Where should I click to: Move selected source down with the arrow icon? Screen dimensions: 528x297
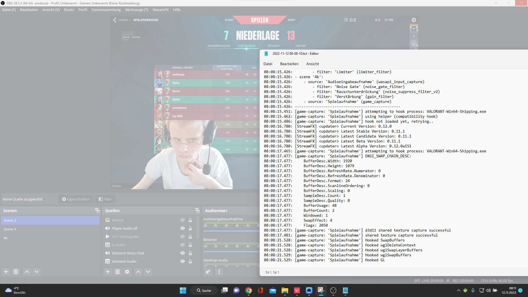148,272
